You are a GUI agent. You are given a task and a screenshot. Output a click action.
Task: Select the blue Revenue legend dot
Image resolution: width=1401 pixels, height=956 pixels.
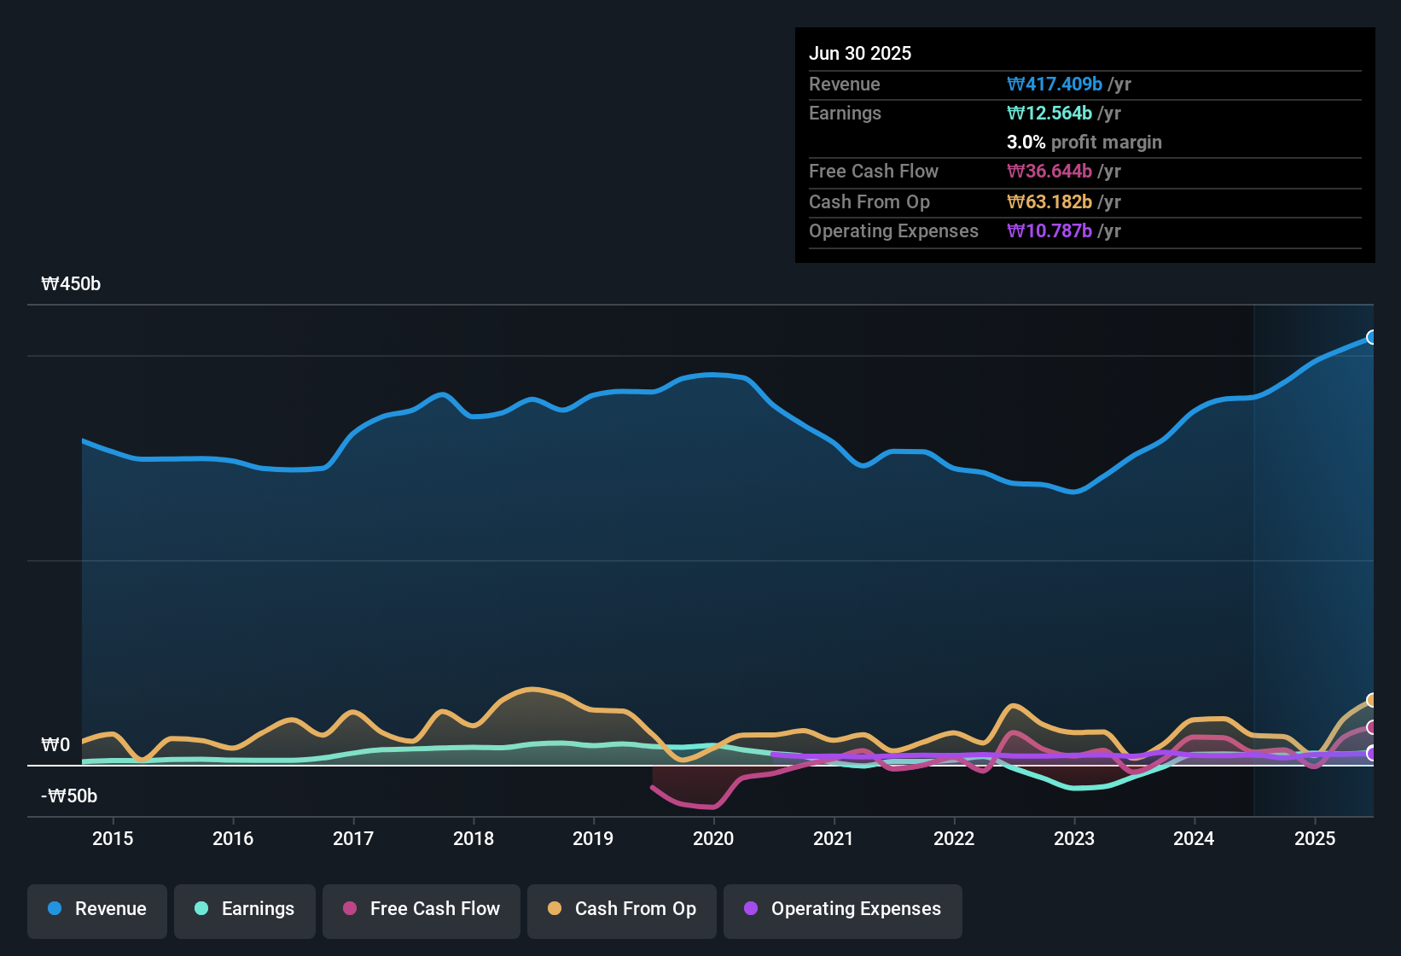54,909
